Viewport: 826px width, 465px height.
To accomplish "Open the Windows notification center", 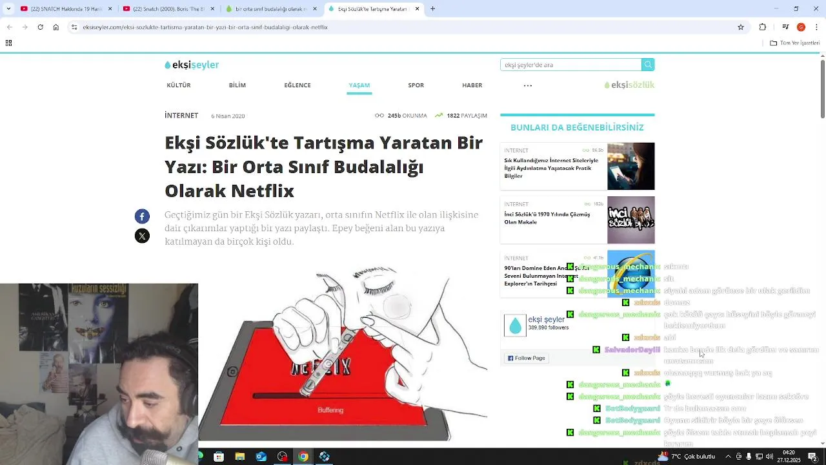I will pyautogui.click(x=813, y=457).
